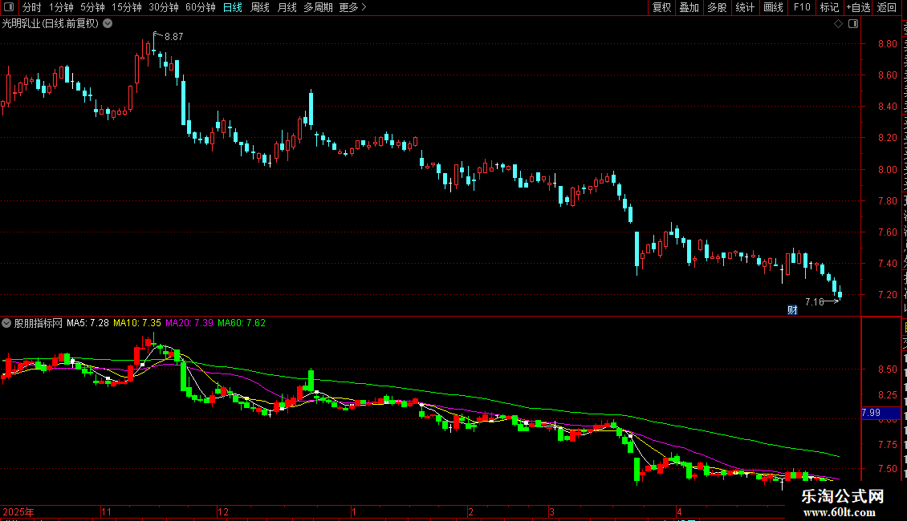This screenshot has width=907, height=521.
Task: Click month 2 on the date axis
Action: coord(471,511)
